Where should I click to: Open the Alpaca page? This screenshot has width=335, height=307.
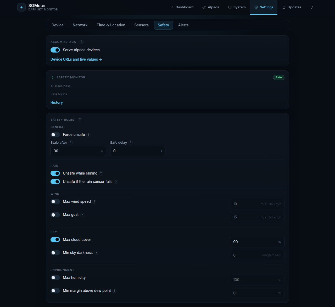(211, 7)
